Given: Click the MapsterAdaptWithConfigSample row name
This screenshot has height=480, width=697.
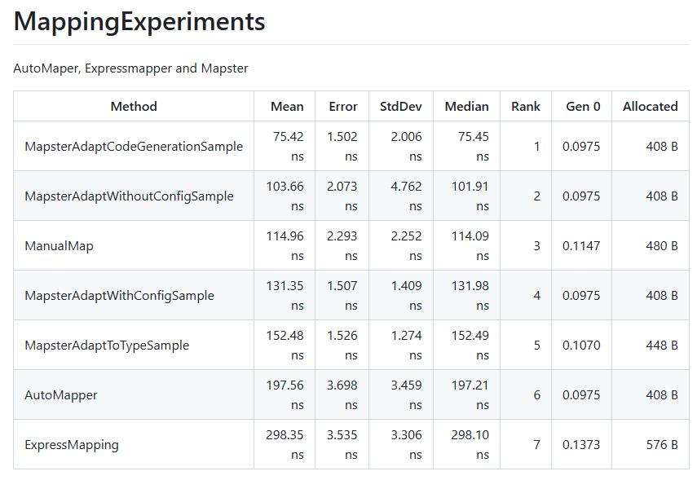Looking at the screenshot, I should point(119,296).
